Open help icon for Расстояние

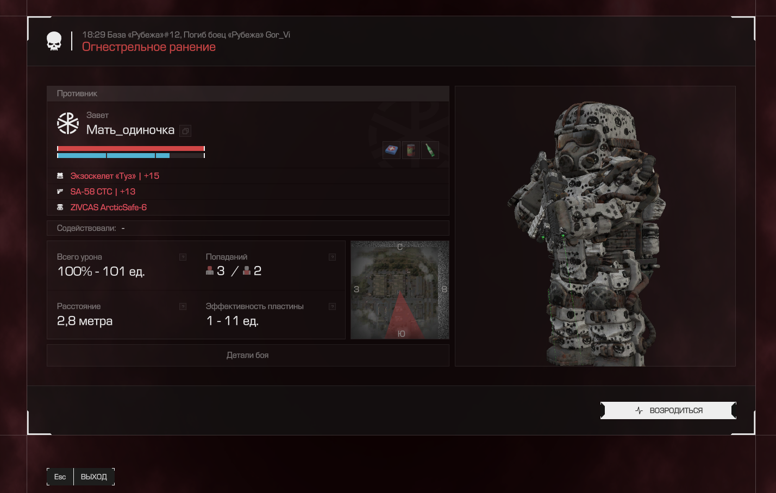click(183, 307)
